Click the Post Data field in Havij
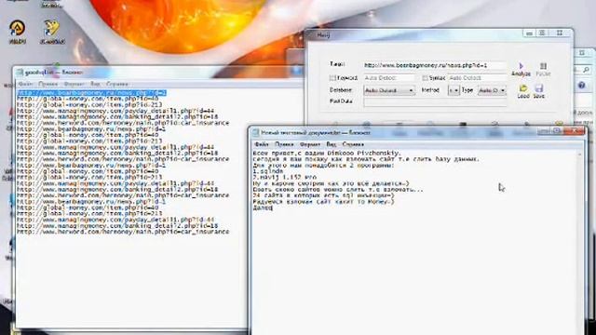 click(435, 101)
